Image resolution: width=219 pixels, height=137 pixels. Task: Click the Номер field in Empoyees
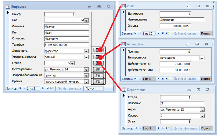tap(60, 14)
